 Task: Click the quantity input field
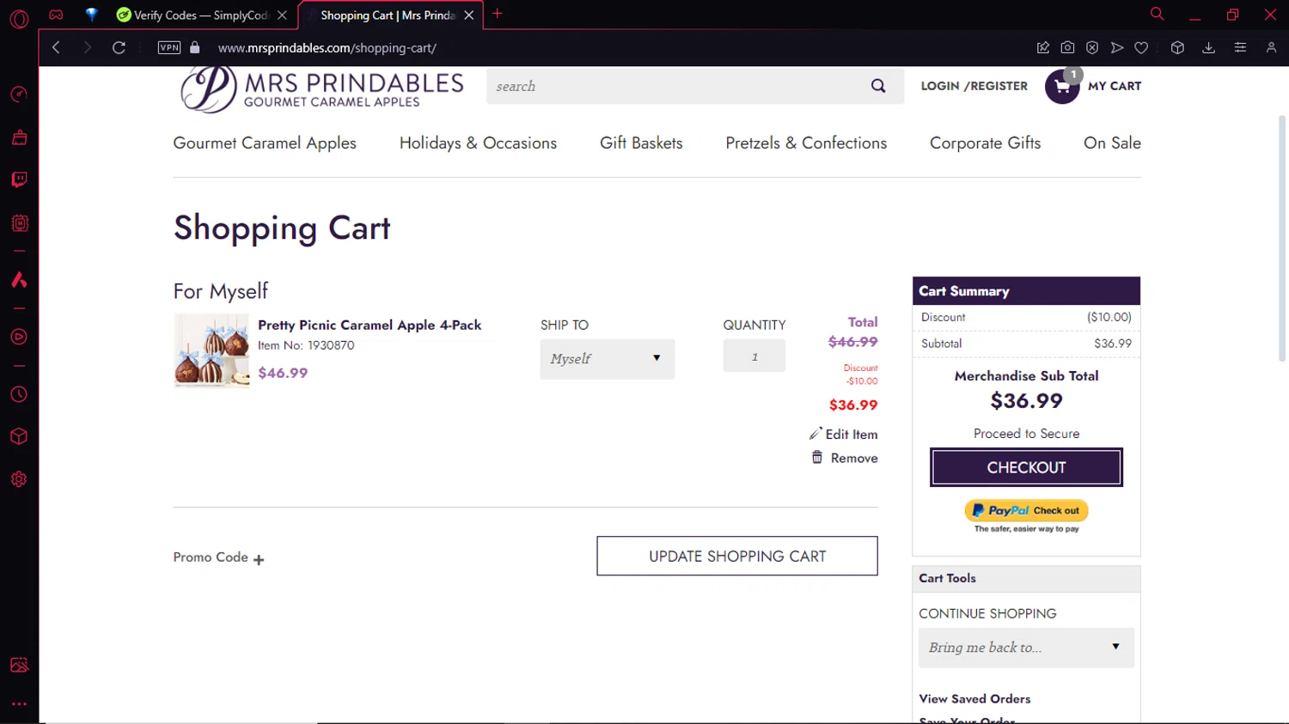pos(754,356)
